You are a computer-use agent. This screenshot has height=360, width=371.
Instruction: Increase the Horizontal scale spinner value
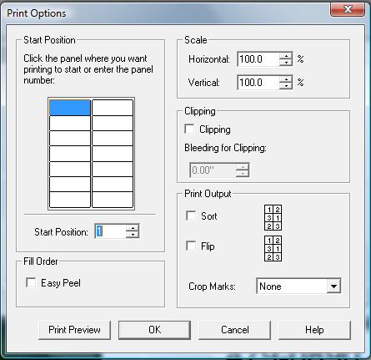pyautogui.click(x=285, y=56)
